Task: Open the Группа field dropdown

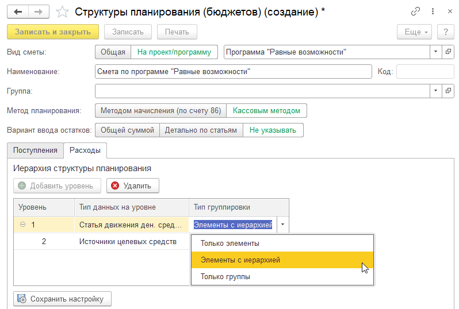Action: click(x=435, y=91)
